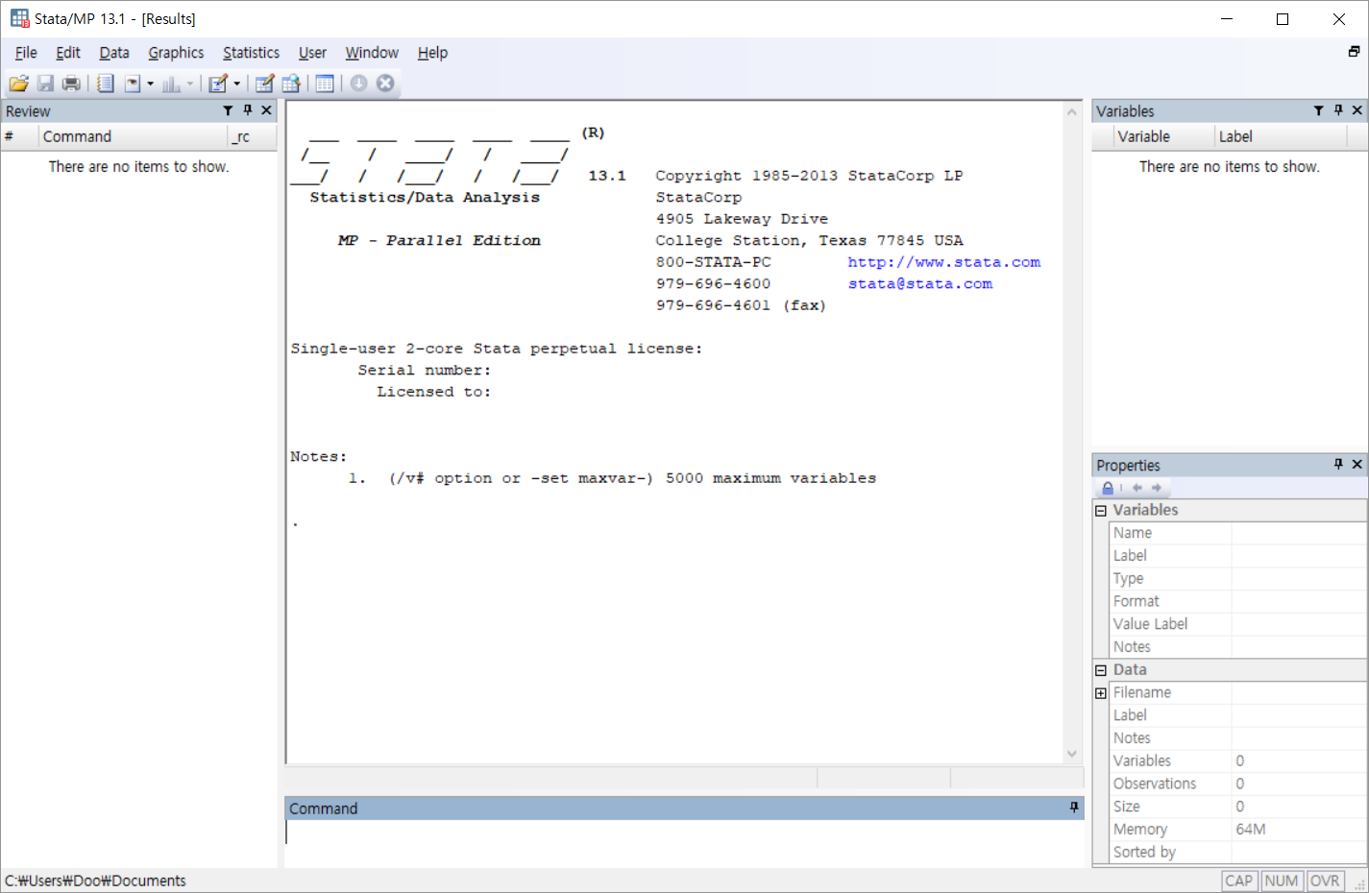1369x893 pixels.
Task: Click the filter funnel in Review panel
Action: click(x=228, y=111)
